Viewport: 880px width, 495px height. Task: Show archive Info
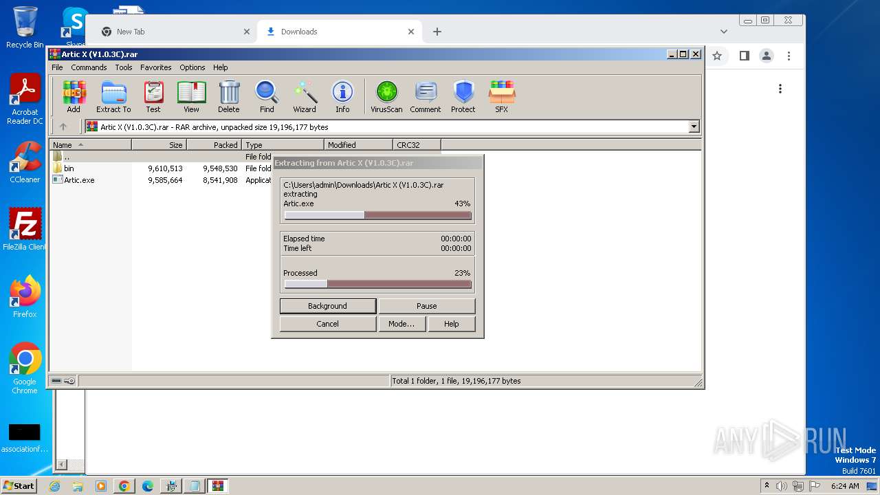[342, 96]
